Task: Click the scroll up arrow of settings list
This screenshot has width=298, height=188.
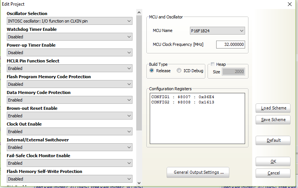Action: point(139,12)
